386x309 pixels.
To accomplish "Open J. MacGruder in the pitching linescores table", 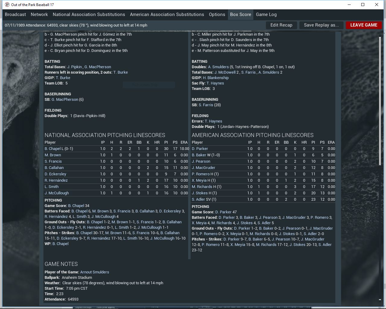I will tap(204, 168).
